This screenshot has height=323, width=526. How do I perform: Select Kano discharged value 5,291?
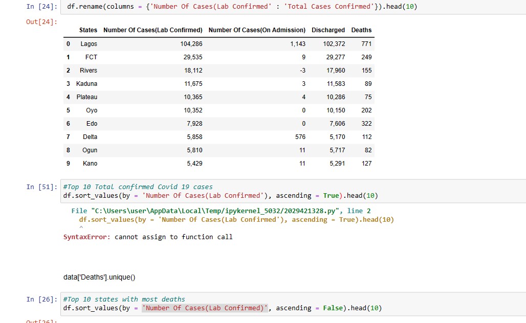[337, 164]
